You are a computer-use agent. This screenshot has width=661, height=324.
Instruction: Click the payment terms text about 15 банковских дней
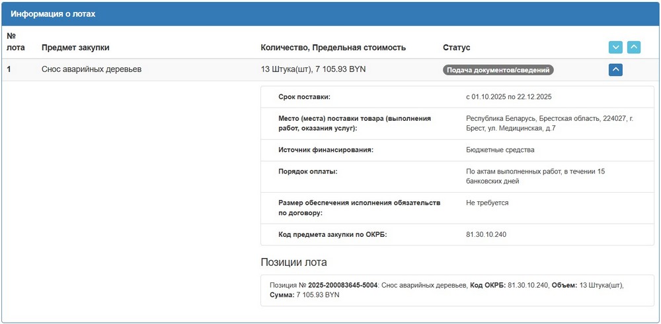535,176
